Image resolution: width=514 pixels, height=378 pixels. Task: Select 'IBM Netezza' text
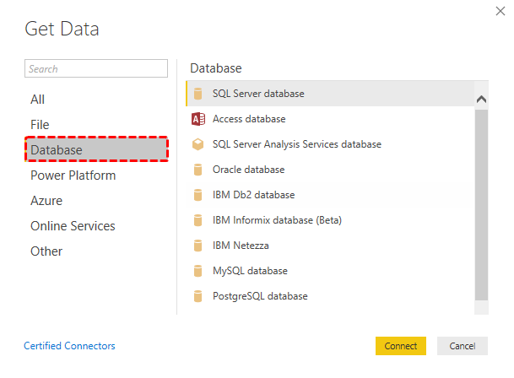pyautogui.click(x=241, y=246)
